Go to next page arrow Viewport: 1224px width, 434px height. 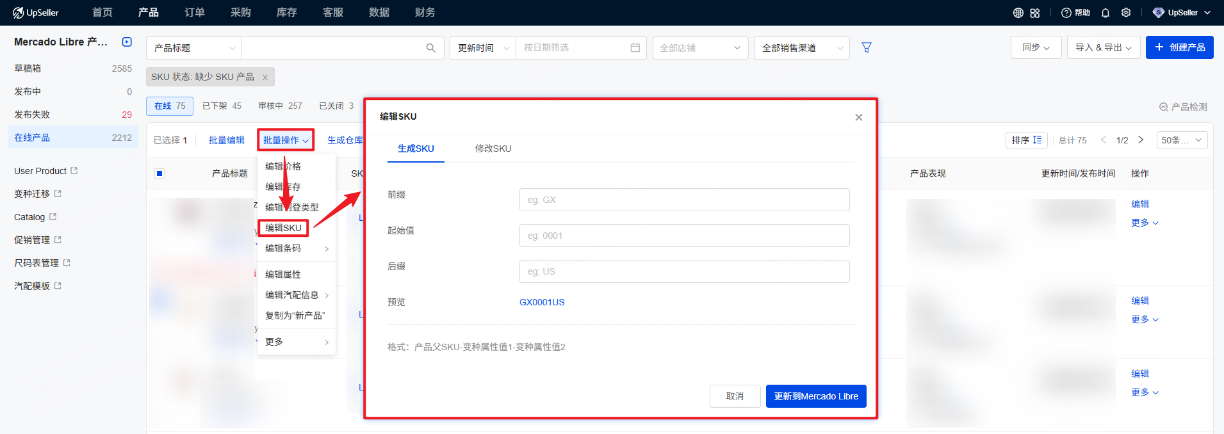pyautogui.click(x=1141, y=140)
